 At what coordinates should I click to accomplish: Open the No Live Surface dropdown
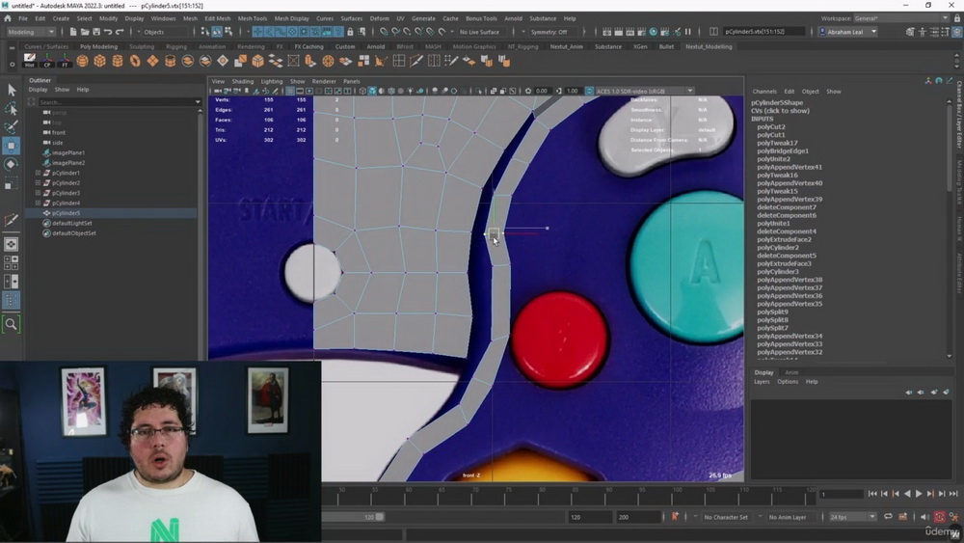tap(484, 32)
